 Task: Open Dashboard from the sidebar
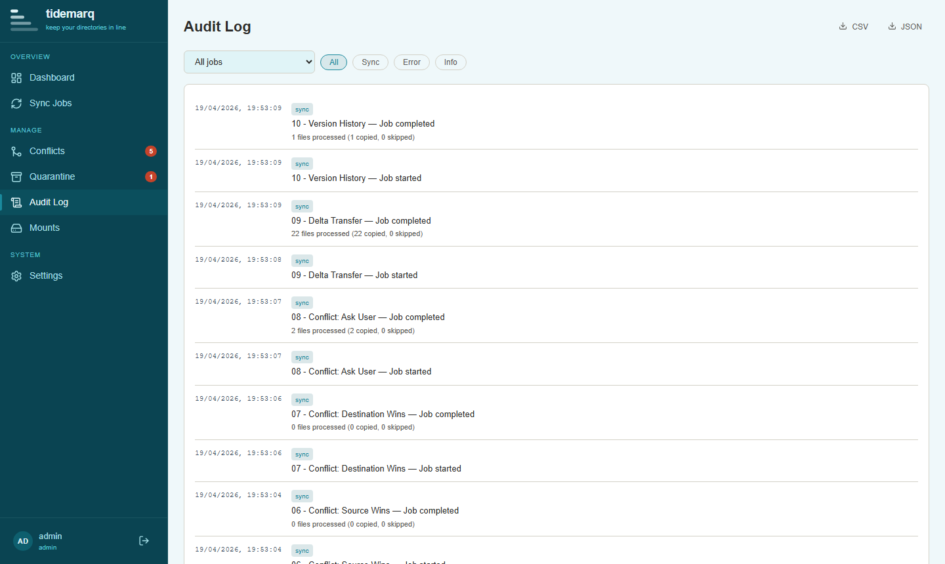84,77
